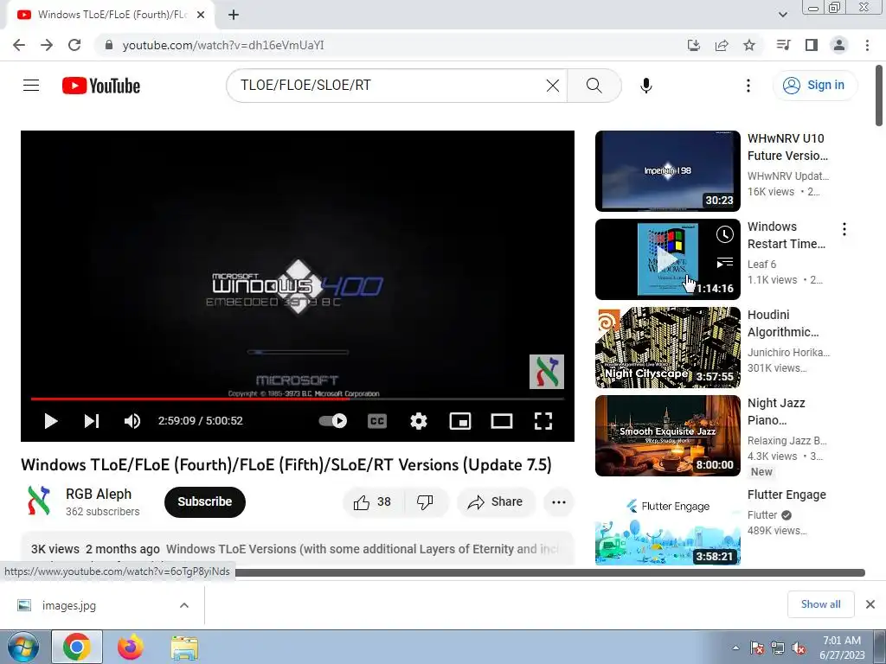The width and height of the screenshot is (886, 664).
Task: Open Chrome three-dot menu
Action: coord(867,45)
